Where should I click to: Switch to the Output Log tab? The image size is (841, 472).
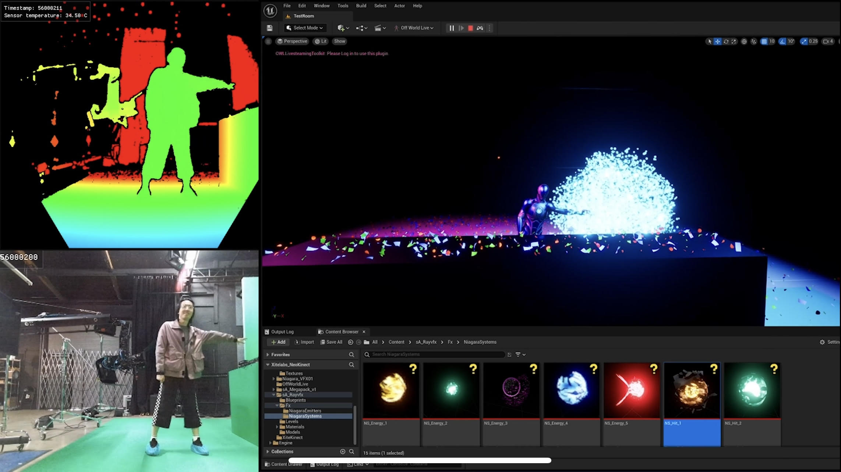[x=279, y=332]
